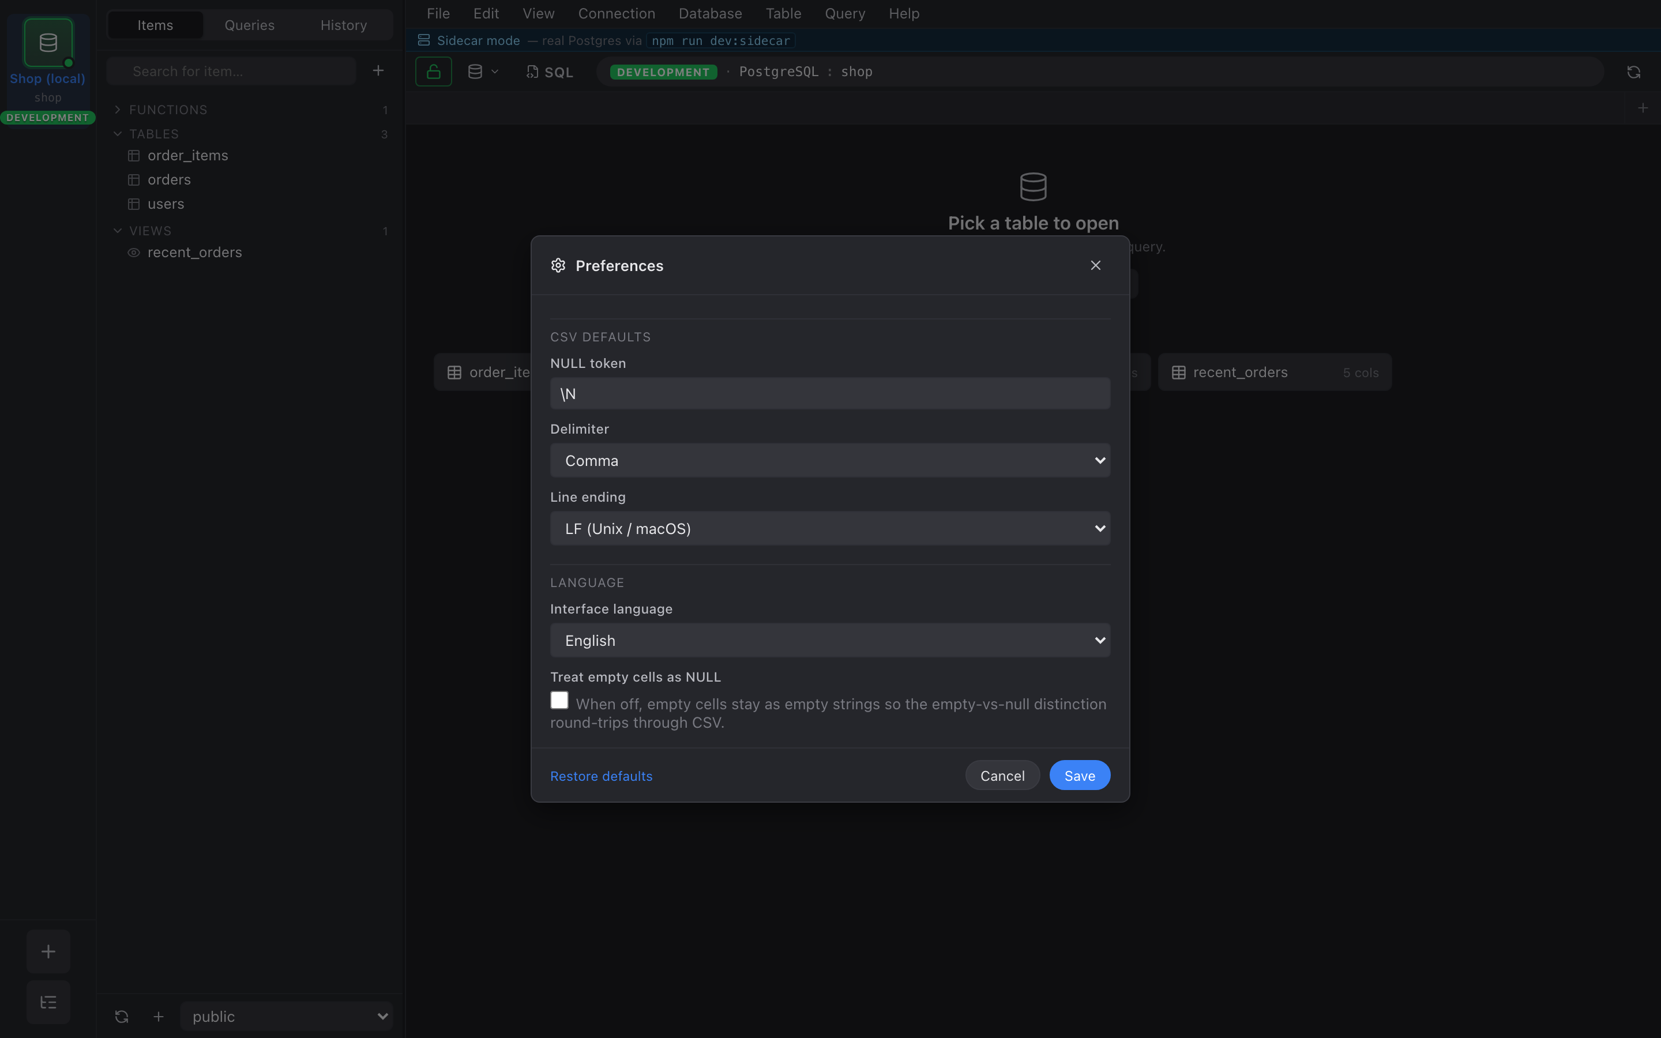This screenshot has height=1038, width=1661.
Task: Click the Search for item field
Action: coord(231,72)
